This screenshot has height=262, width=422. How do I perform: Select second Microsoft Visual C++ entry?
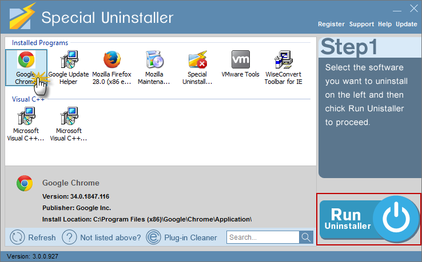coord(69,123)
